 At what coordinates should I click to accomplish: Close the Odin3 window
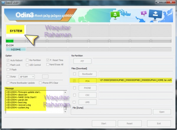click(171, 2)
